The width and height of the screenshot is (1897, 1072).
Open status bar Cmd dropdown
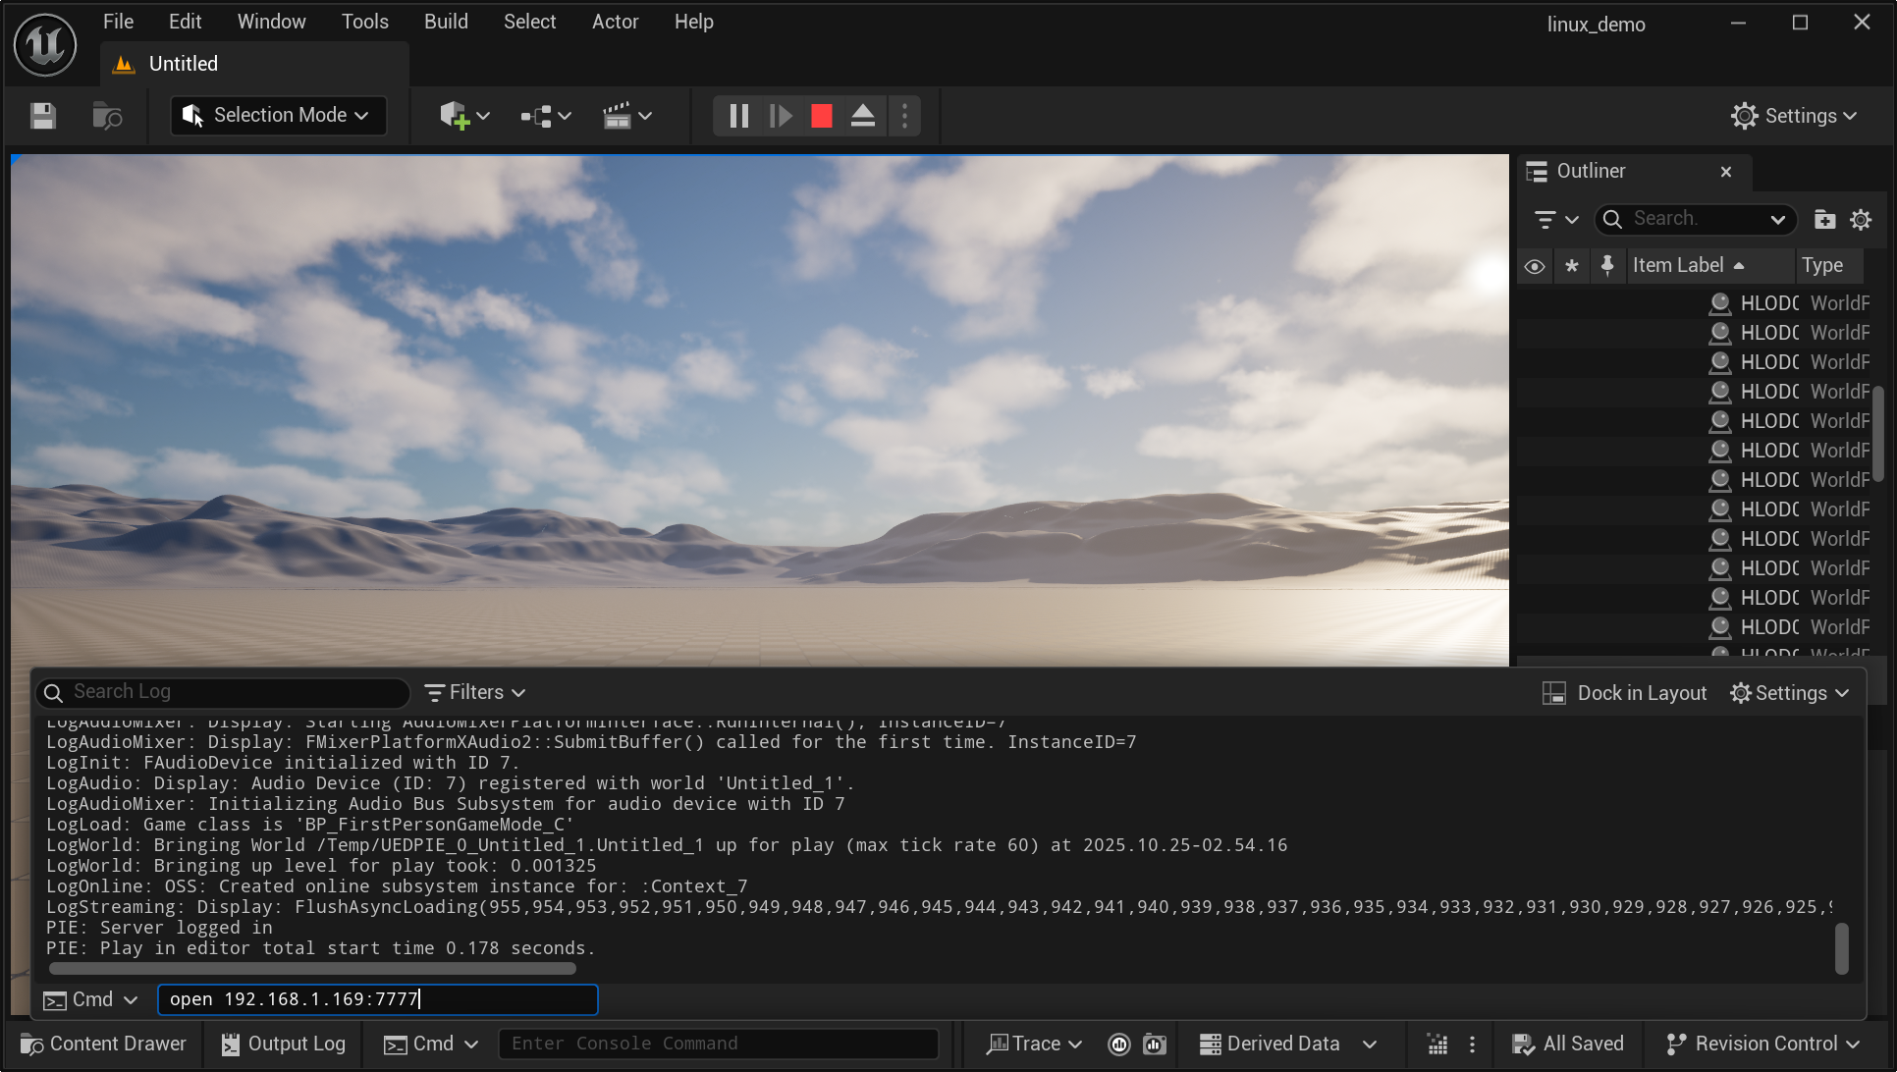tap(431, 1044)
